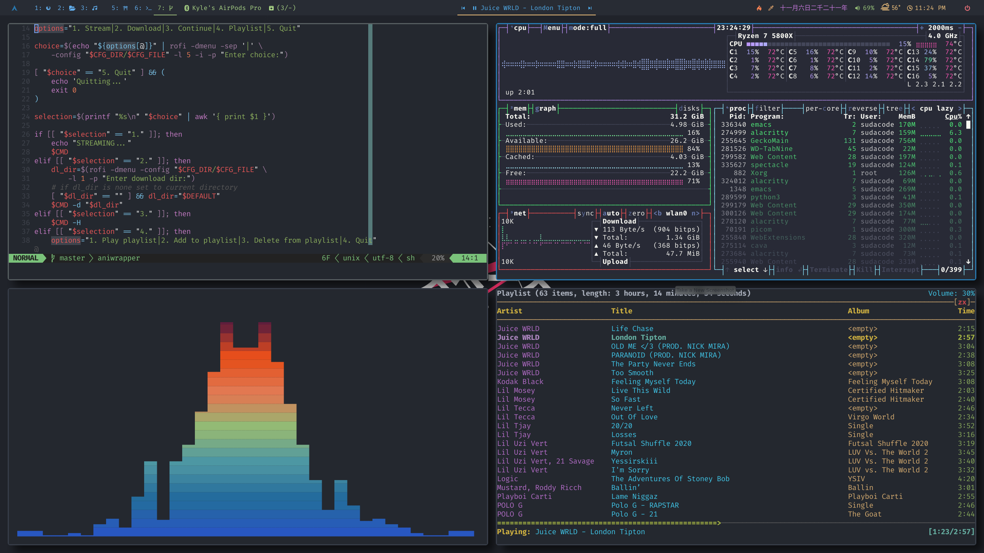Image resolution: width=984 pixels, height=553 pixels.
Task: Switch proc sort column right arrow
Action: pos(960,108)
